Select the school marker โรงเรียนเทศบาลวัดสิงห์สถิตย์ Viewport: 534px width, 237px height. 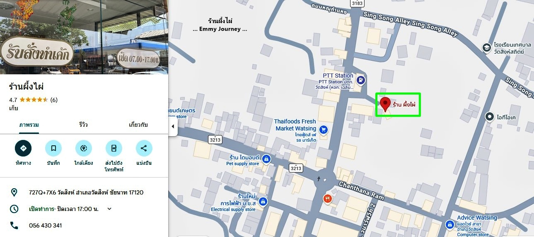486,48
